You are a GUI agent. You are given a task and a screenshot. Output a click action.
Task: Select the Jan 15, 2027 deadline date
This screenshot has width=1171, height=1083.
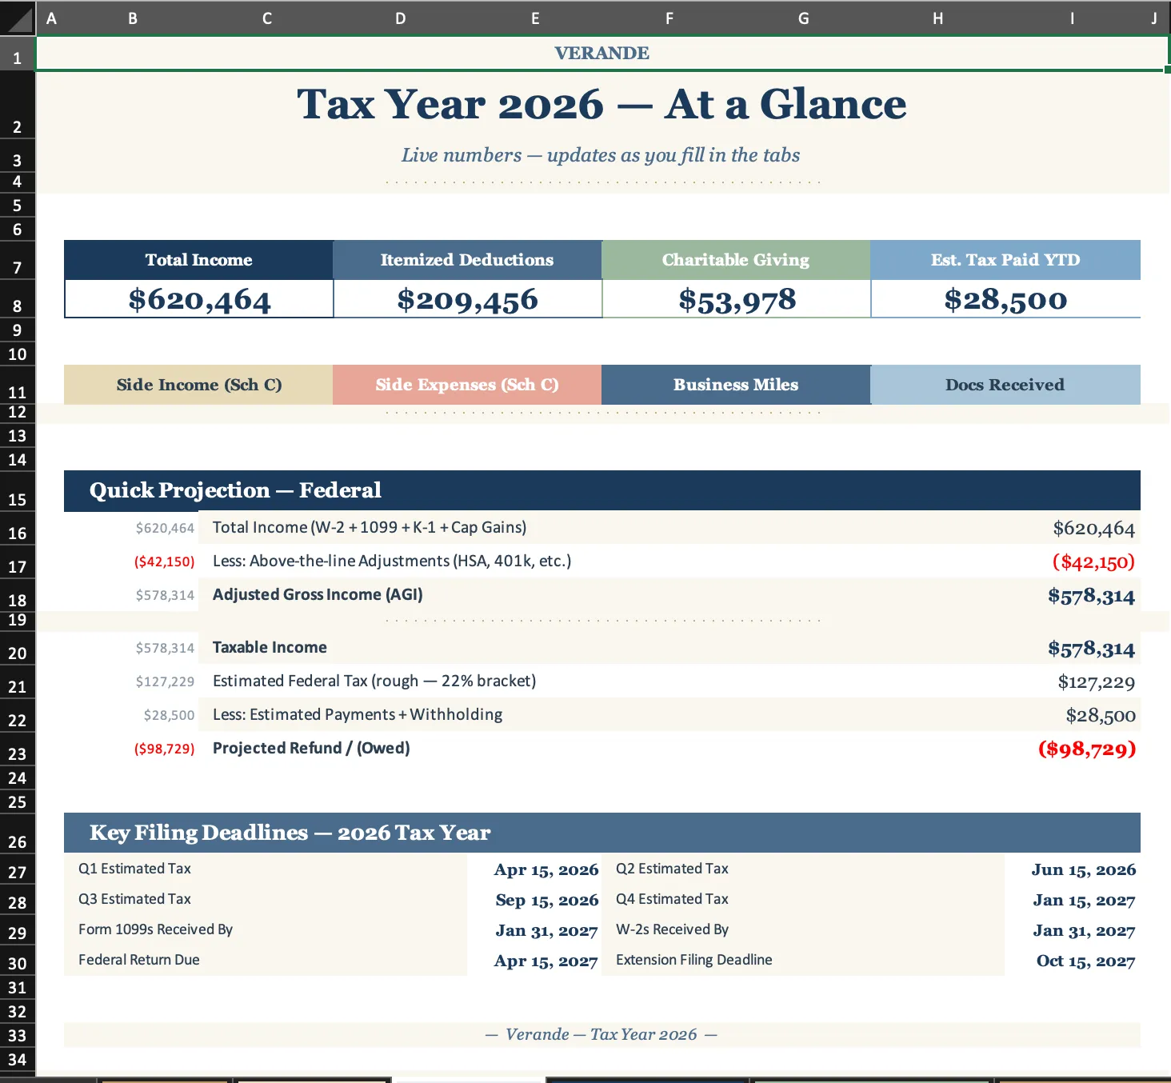pyautogui.click(x=1085, y=900)
